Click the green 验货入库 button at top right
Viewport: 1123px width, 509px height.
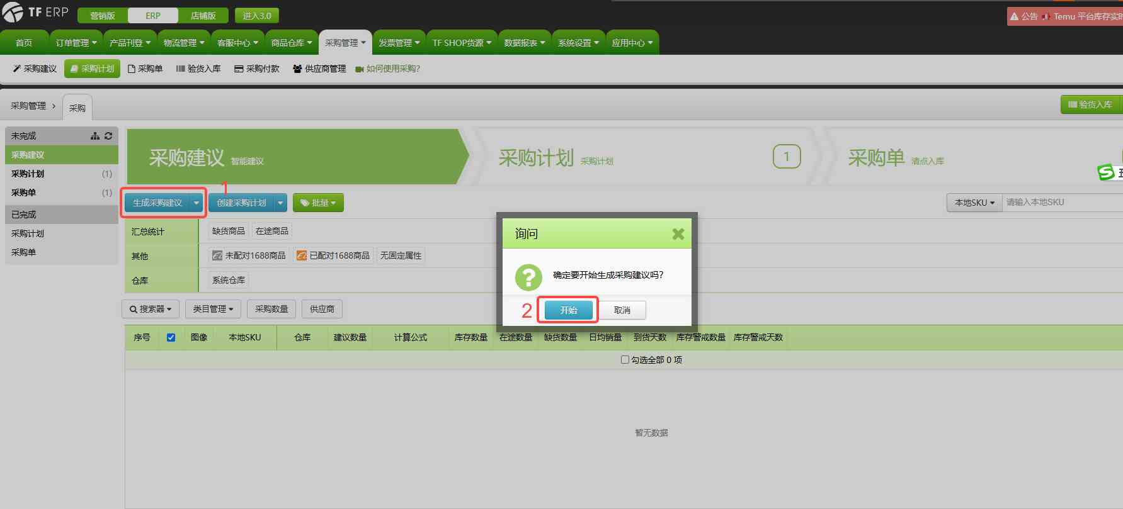1092,104
